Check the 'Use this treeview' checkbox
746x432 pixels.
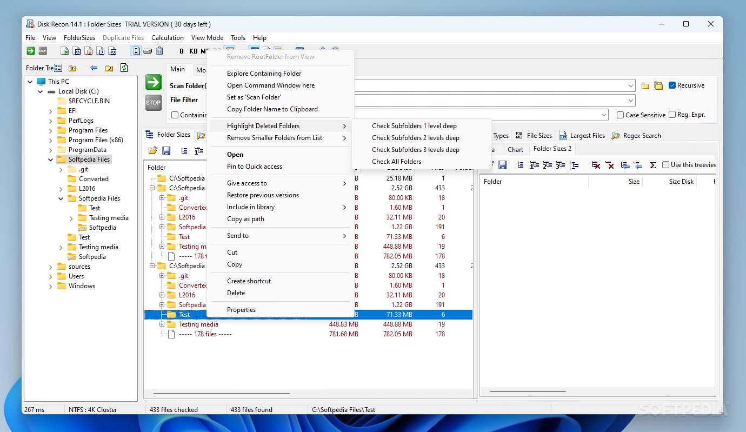tap(665, 165)
